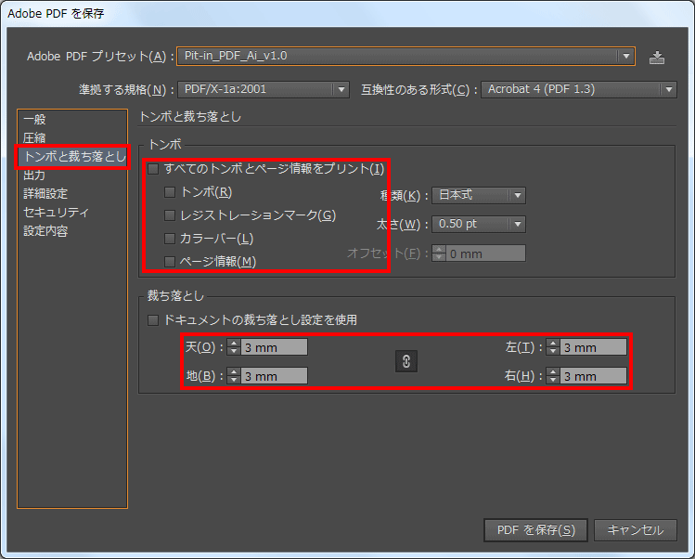Image resolution: width=695 pixels, height=559 pixels.
Task: Open the セキュリティ settings category
Action: [56, 213]
